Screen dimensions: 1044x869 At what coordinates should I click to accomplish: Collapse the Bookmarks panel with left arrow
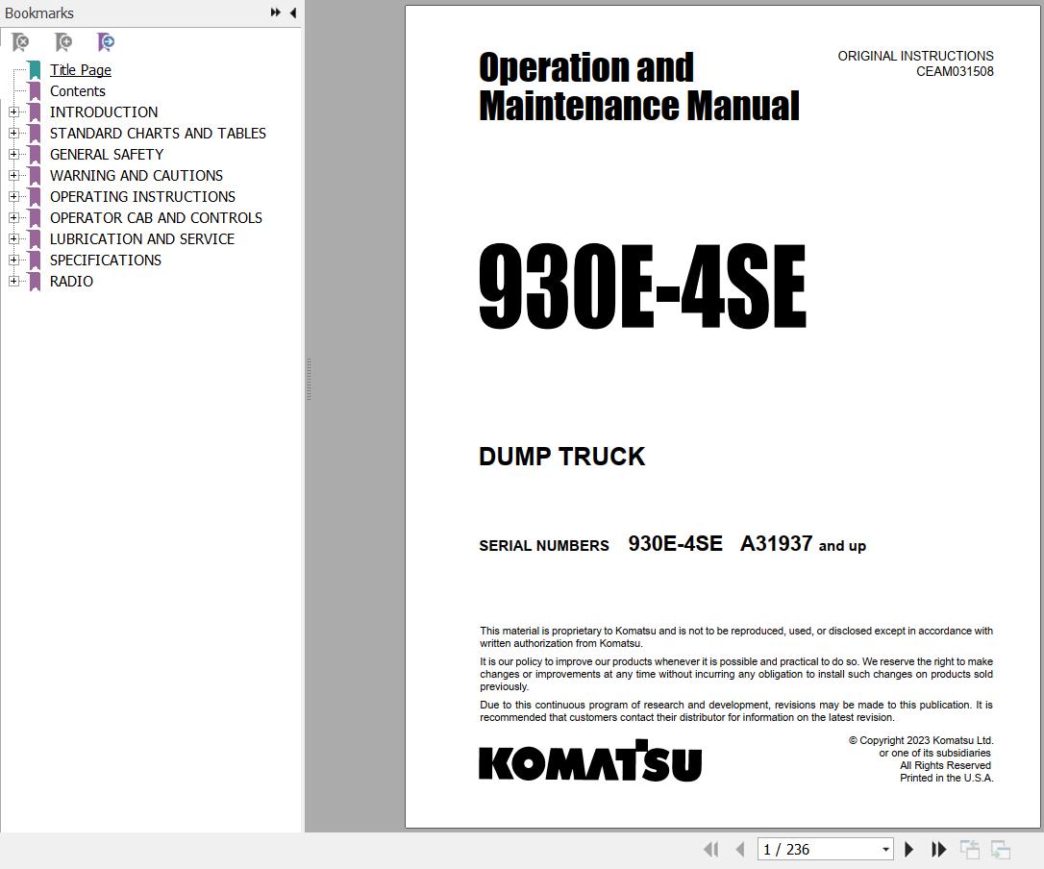(293, 12)
